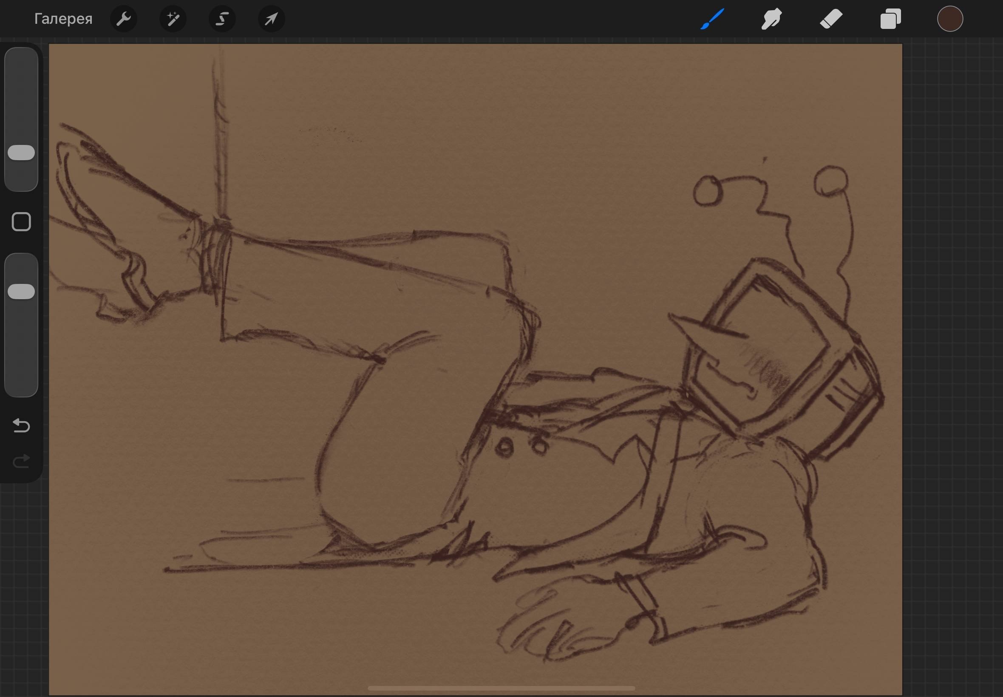Image resolution: width=1003 pixels, height=697 pixels.
Task: Select the Eraser tool
Action: pyautogui.click(x=831, y=19)
